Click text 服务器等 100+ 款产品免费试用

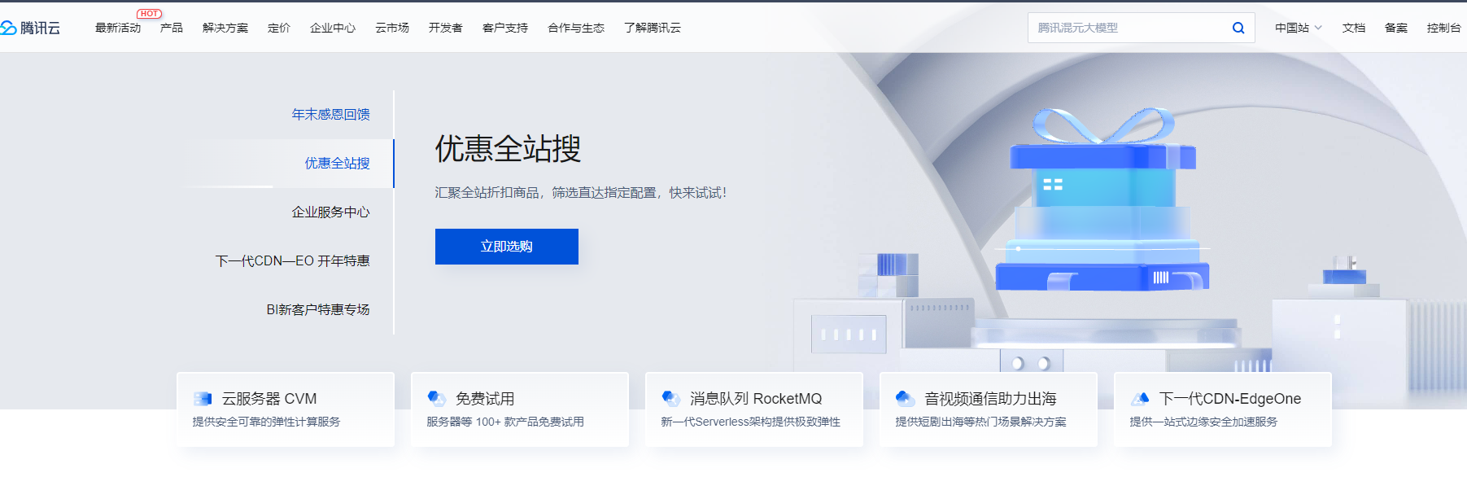tap(505, 422)
